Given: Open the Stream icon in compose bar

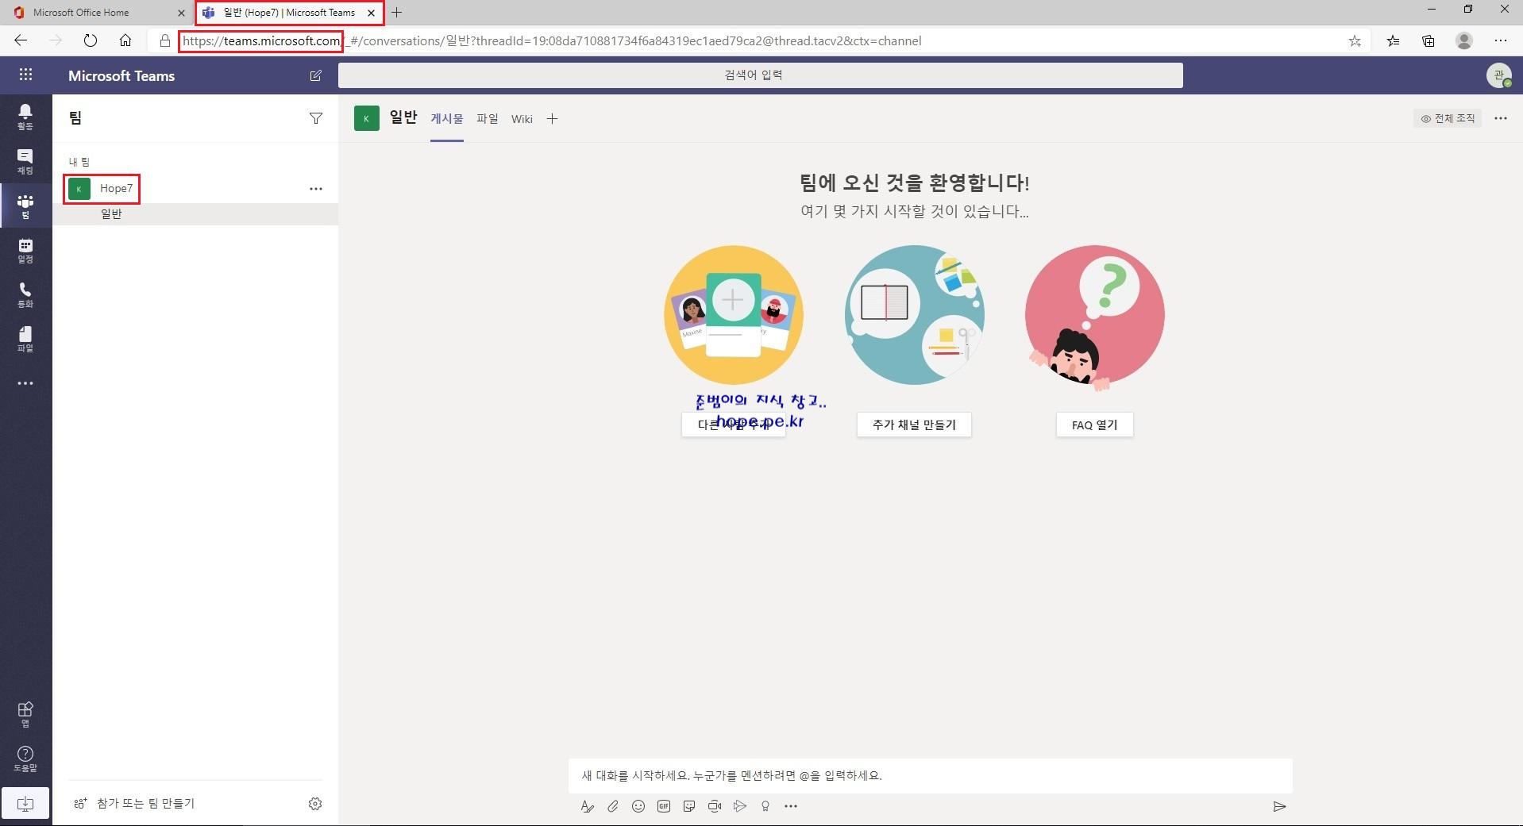Looking at the screenshot, I should pos(740,806).
